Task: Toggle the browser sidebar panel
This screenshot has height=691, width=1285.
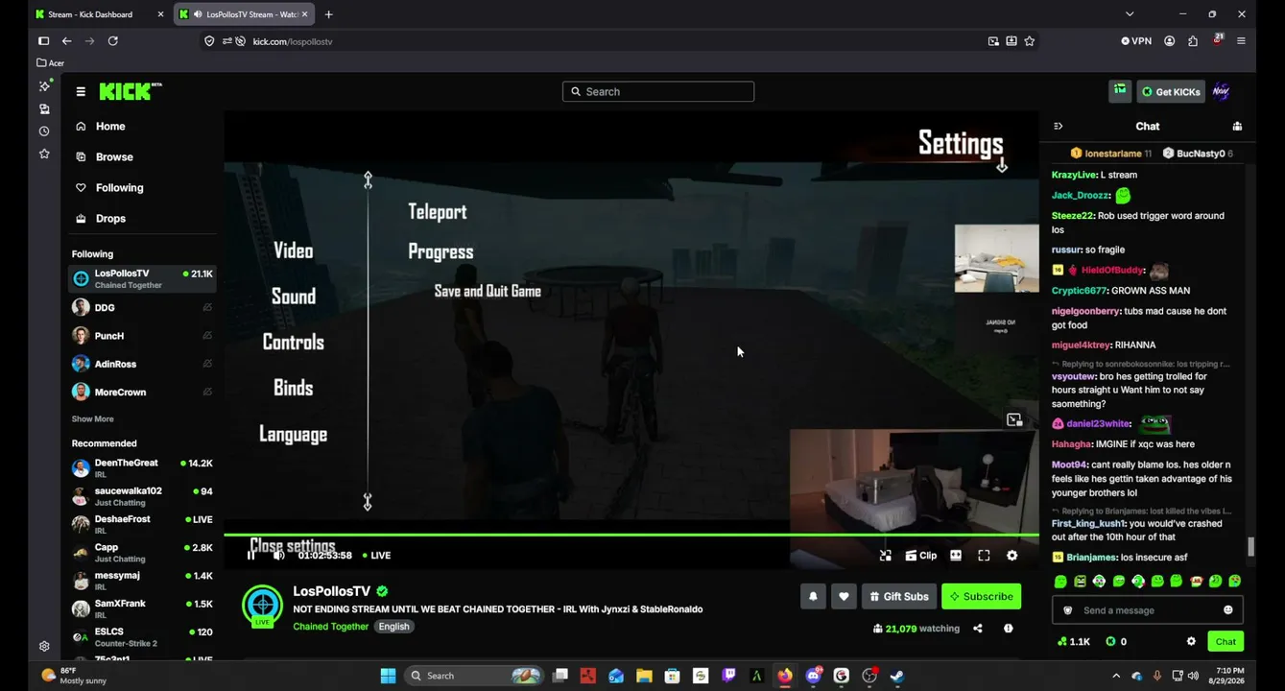Action: click(43, 41)
